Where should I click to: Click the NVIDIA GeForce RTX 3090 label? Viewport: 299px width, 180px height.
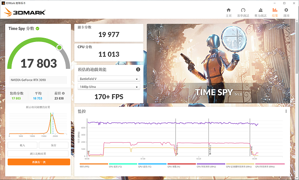(x=28, y=80)
